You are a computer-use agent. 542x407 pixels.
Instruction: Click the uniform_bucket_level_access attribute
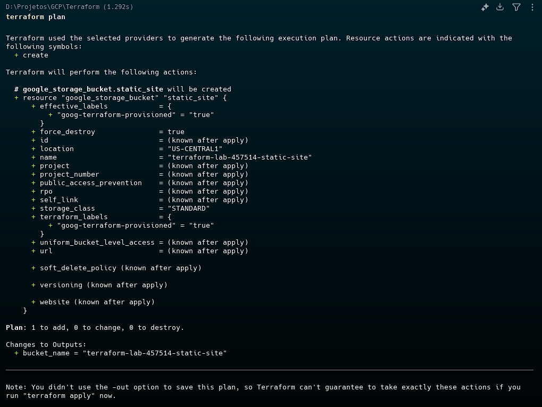coord(97,243)
